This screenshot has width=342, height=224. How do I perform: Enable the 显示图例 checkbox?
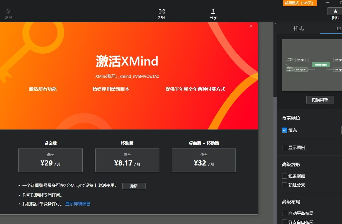click(285, 148)
